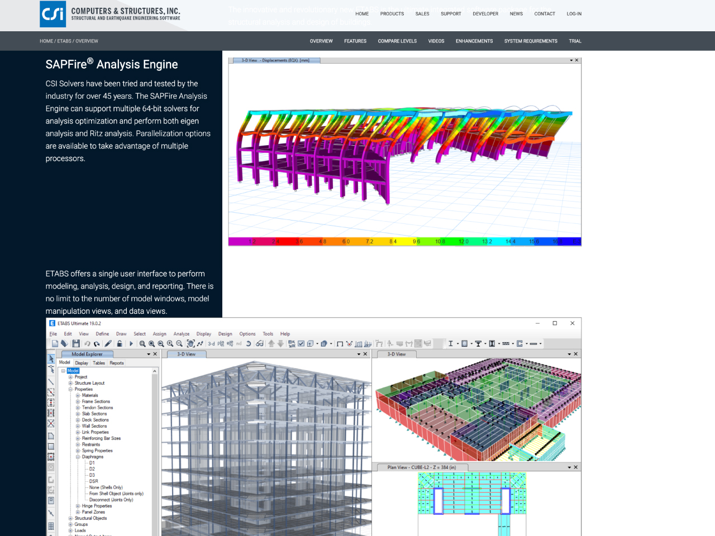
Task: Open the Design menu in ETABS
Action: pyautogui.click(x=225, y=334)
